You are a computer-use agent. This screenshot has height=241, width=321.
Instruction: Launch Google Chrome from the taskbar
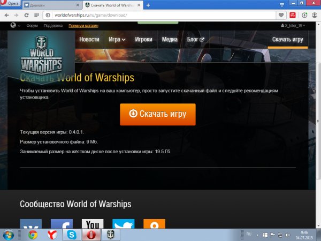pos(33,235)
